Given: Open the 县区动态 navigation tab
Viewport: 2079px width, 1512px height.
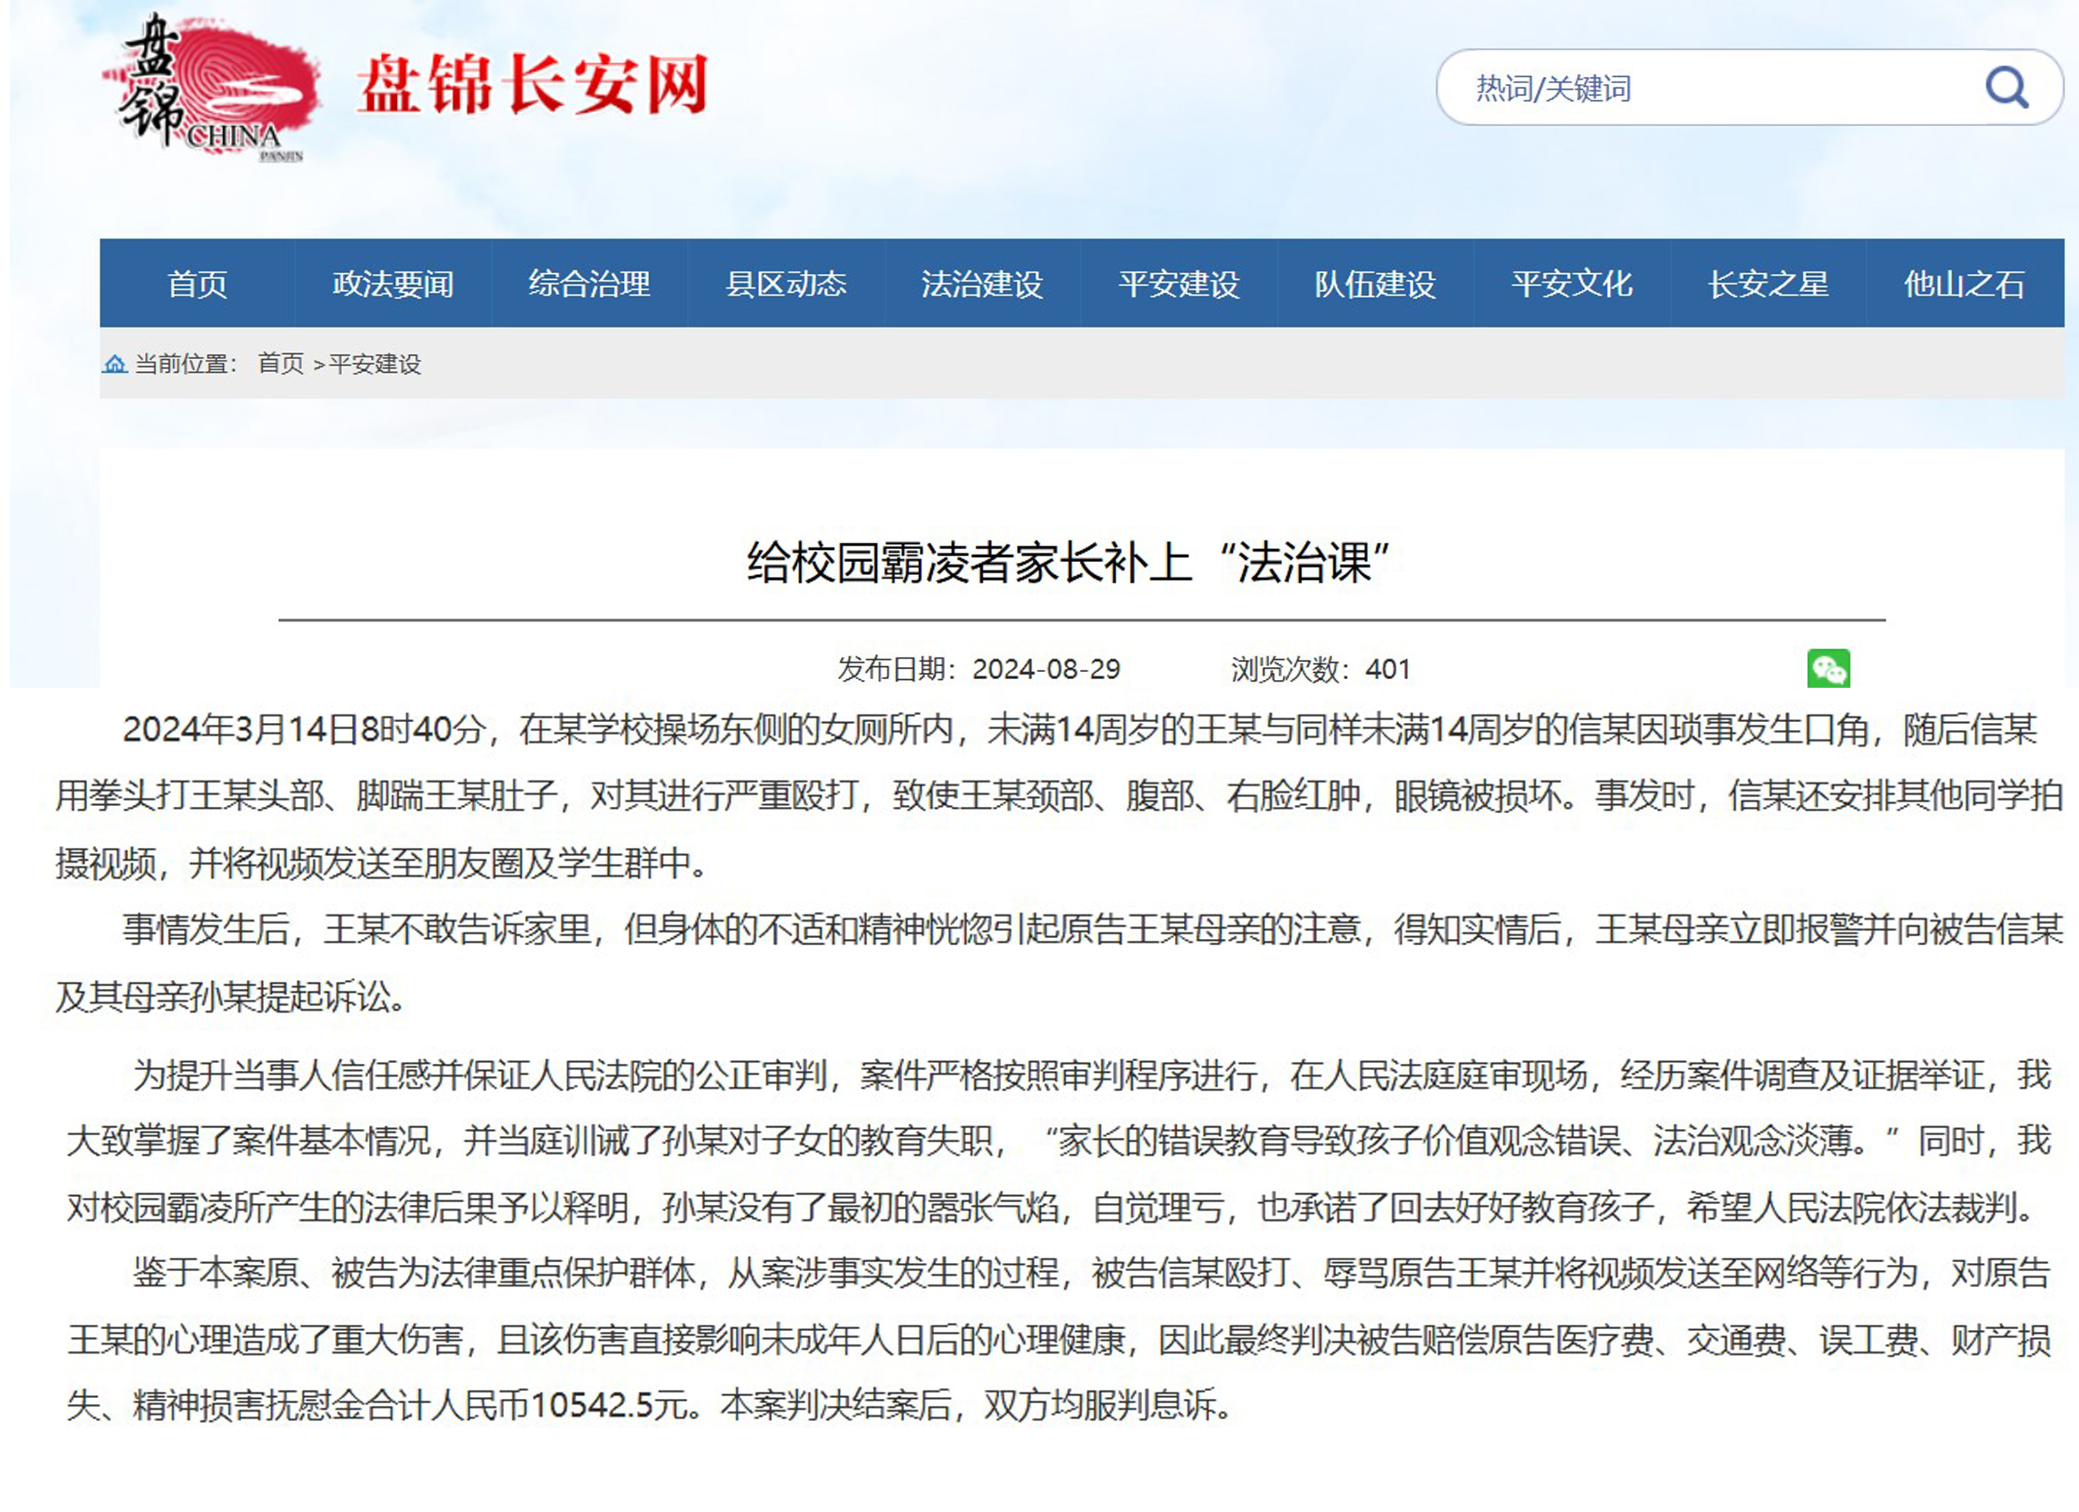Looking at the screenshot, I should pos(786,283).
